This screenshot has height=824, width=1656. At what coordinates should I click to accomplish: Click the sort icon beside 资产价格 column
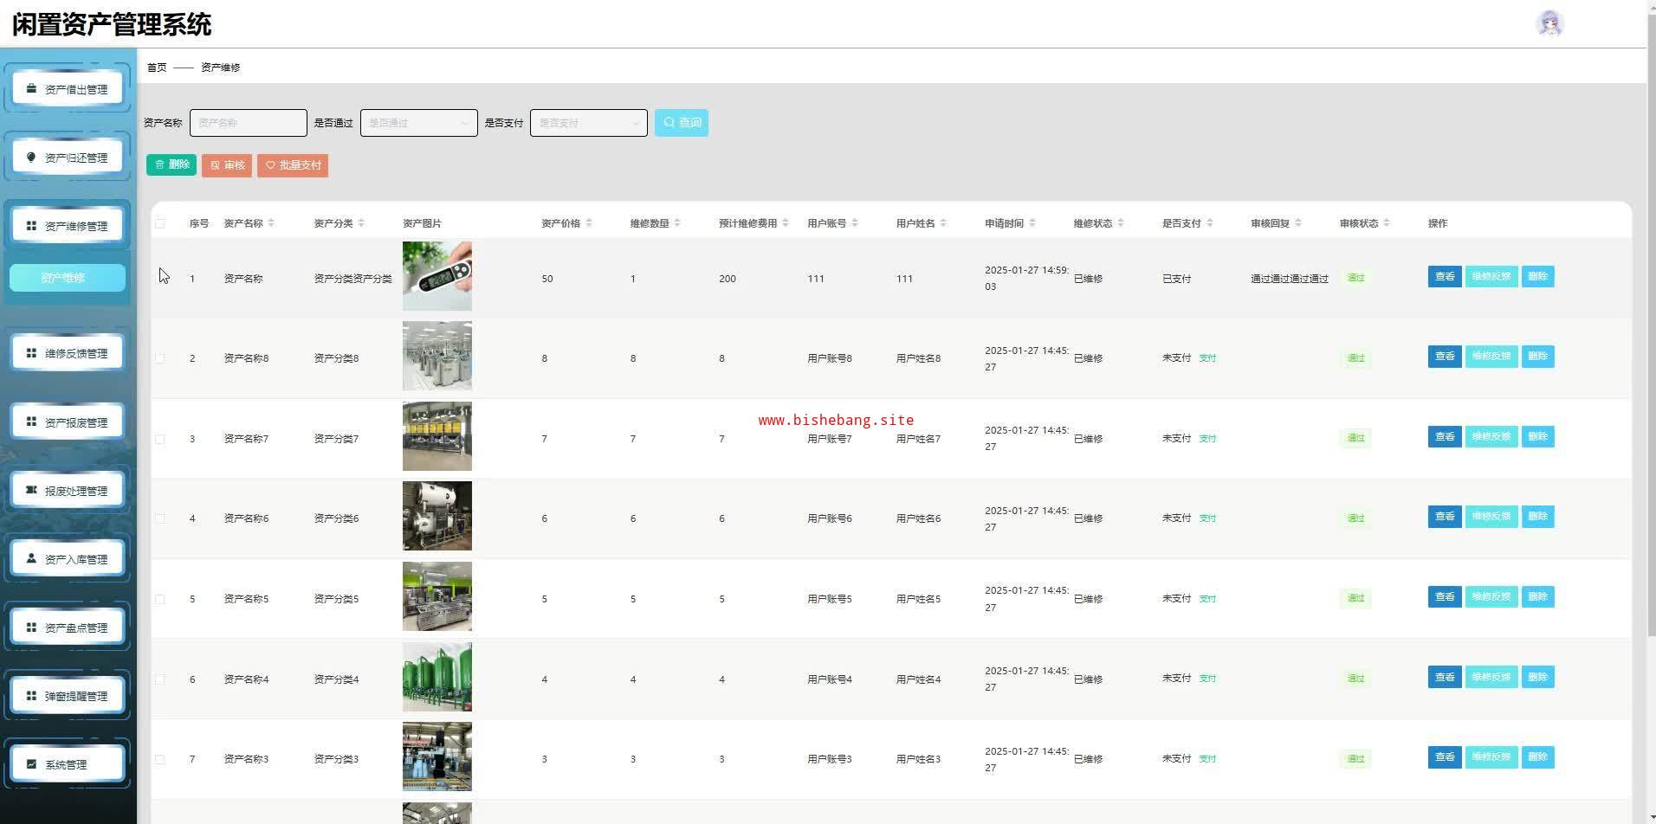pos(589,223)
